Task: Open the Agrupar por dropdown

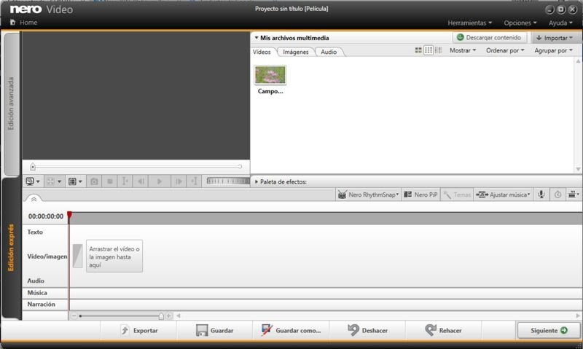Action: (x=553, y=50)
